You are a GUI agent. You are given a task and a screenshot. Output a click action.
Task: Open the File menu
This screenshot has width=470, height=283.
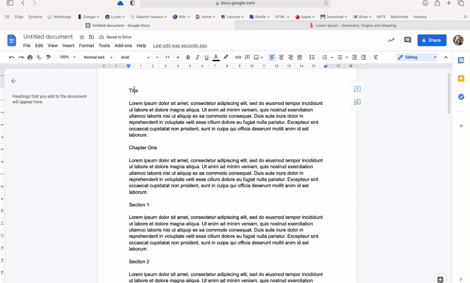pyautogui.click(x=27, y=46)
